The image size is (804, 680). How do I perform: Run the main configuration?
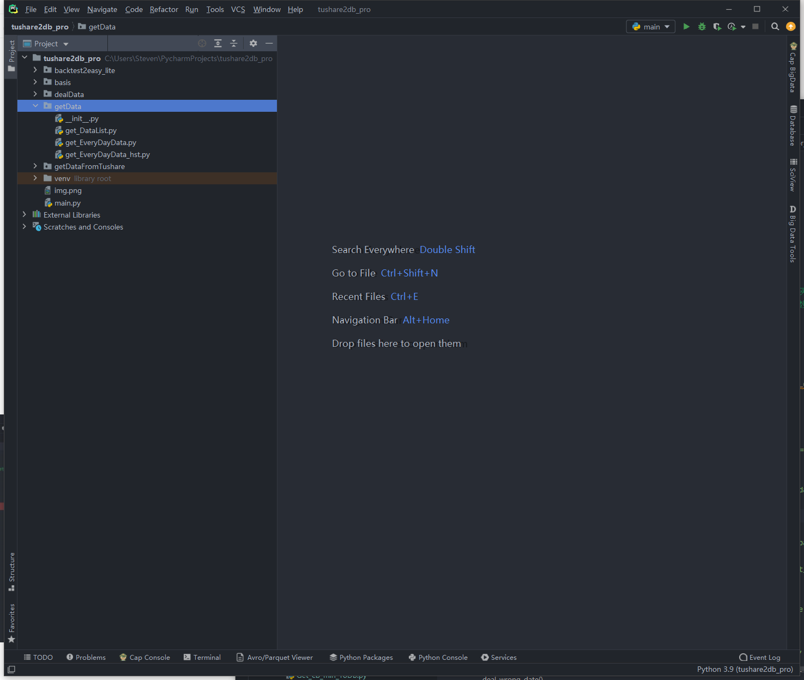(x=686, y=27)
